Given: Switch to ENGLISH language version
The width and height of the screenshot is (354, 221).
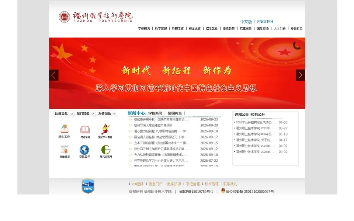Looking at the screenshot, I should tap(265, 22).
